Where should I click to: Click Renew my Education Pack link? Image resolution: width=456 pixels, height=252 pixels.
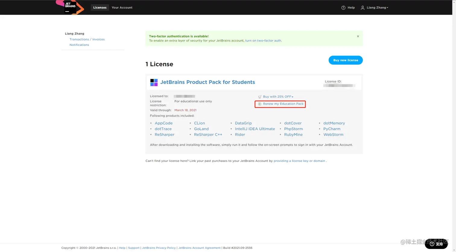click(283, 104)
